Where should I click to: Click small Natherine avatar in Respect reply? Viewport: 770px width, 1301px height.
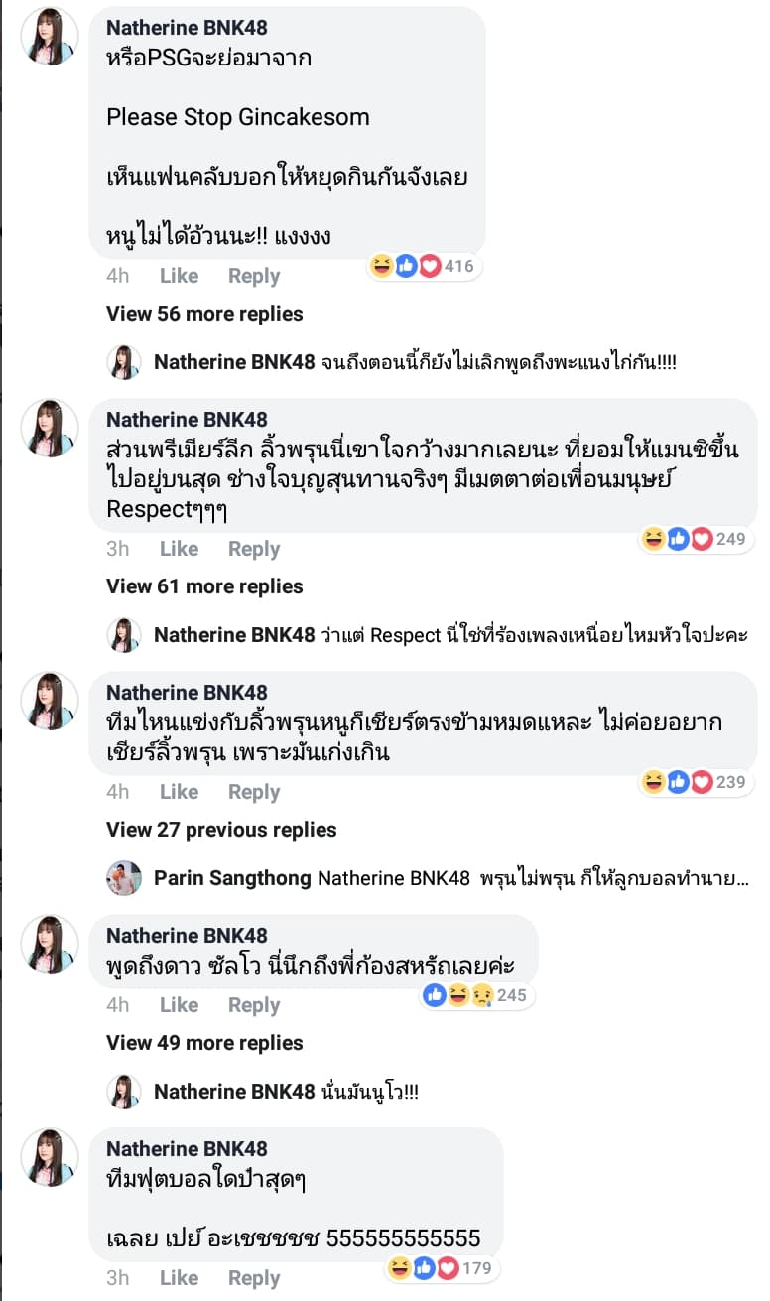tap(124, 635)
